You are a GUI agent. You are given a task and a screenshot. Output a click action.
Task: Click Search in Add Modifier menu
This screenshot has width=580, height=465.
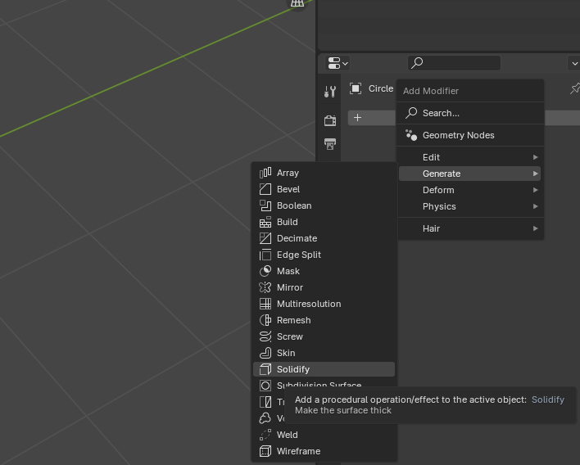[x=469, y=113]
